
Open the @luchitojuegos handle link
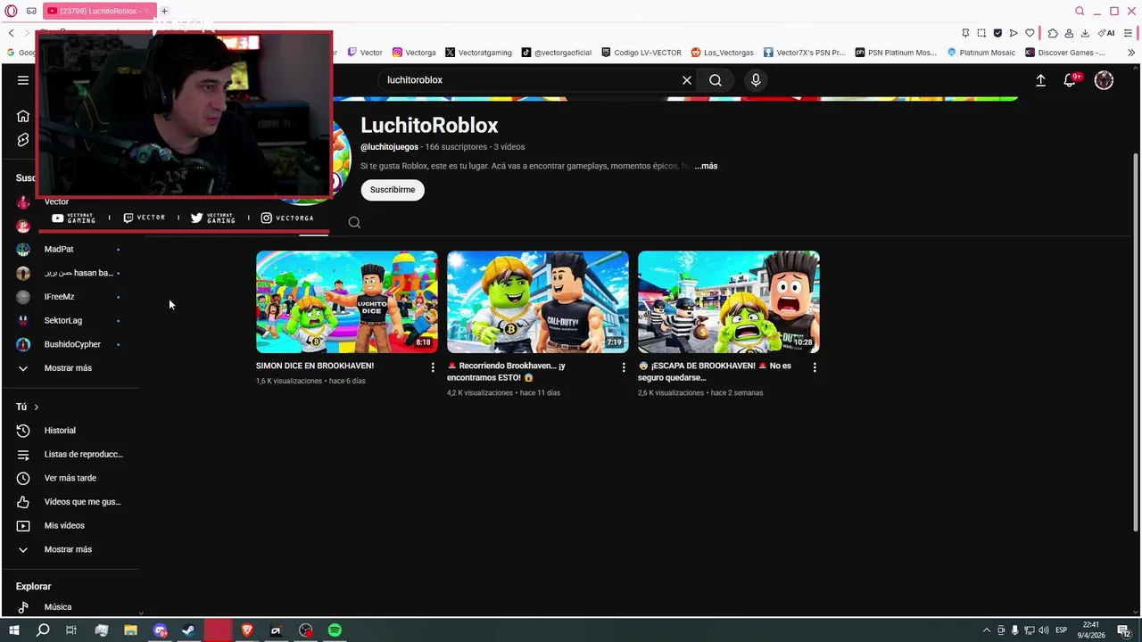coord(389,147)
